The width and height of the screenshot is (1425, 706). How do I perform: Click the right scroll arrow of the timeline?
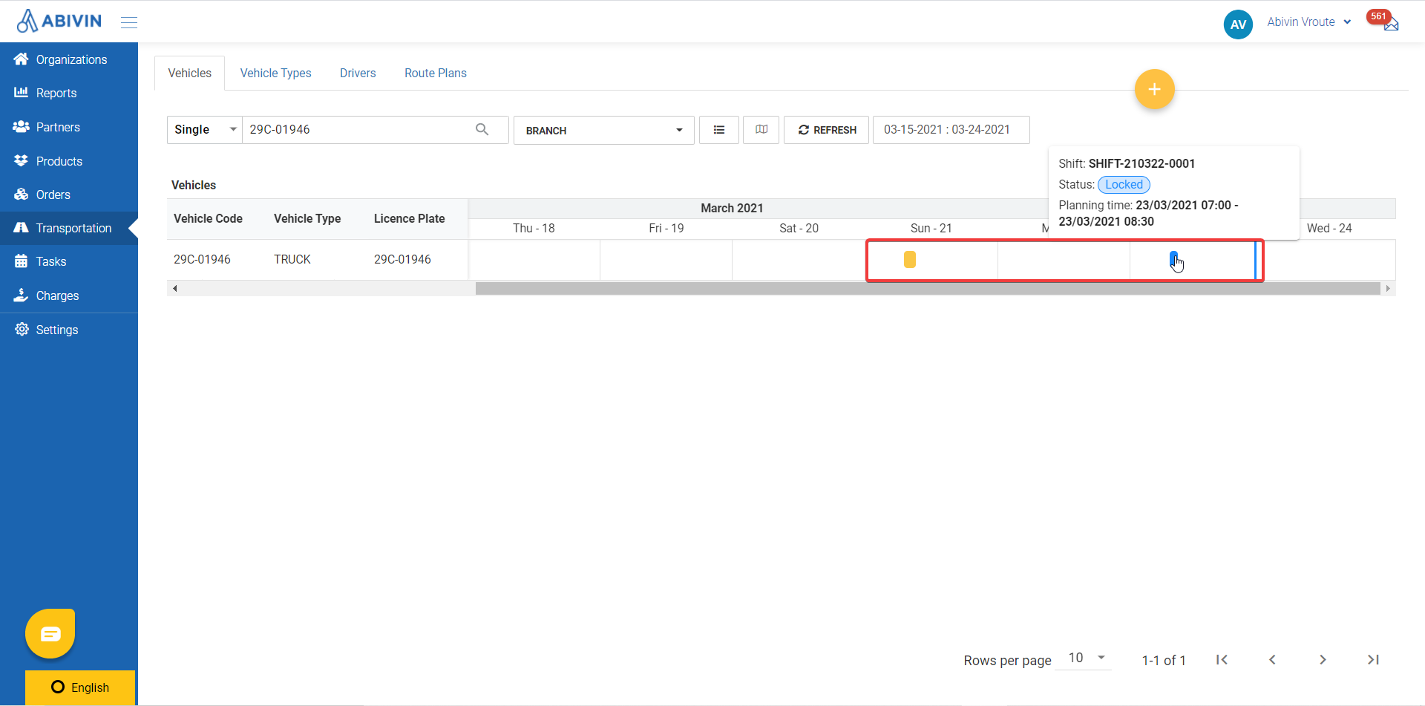point(1388,288)
